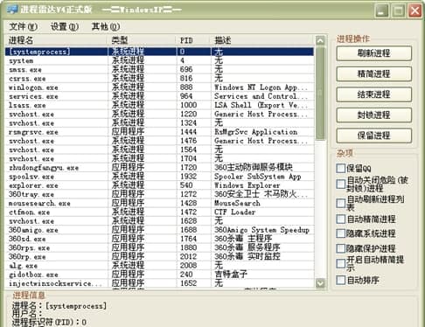The width and height of the screenshot is (425, 327).
Task: Enable the 保留QQ checkbox
Action: click(340, 168)
